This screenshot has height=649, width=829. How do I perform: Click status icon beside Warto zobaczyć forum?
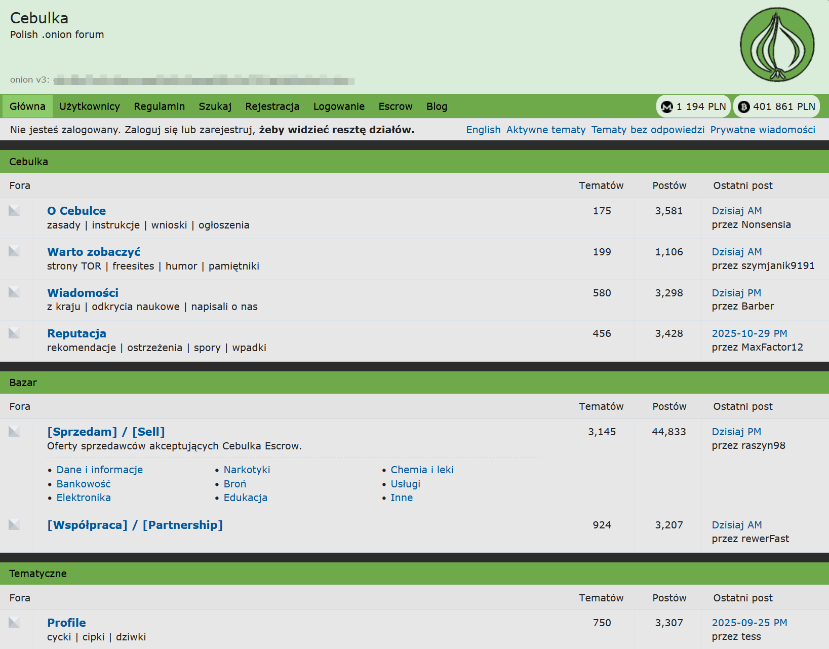(14, 251)
